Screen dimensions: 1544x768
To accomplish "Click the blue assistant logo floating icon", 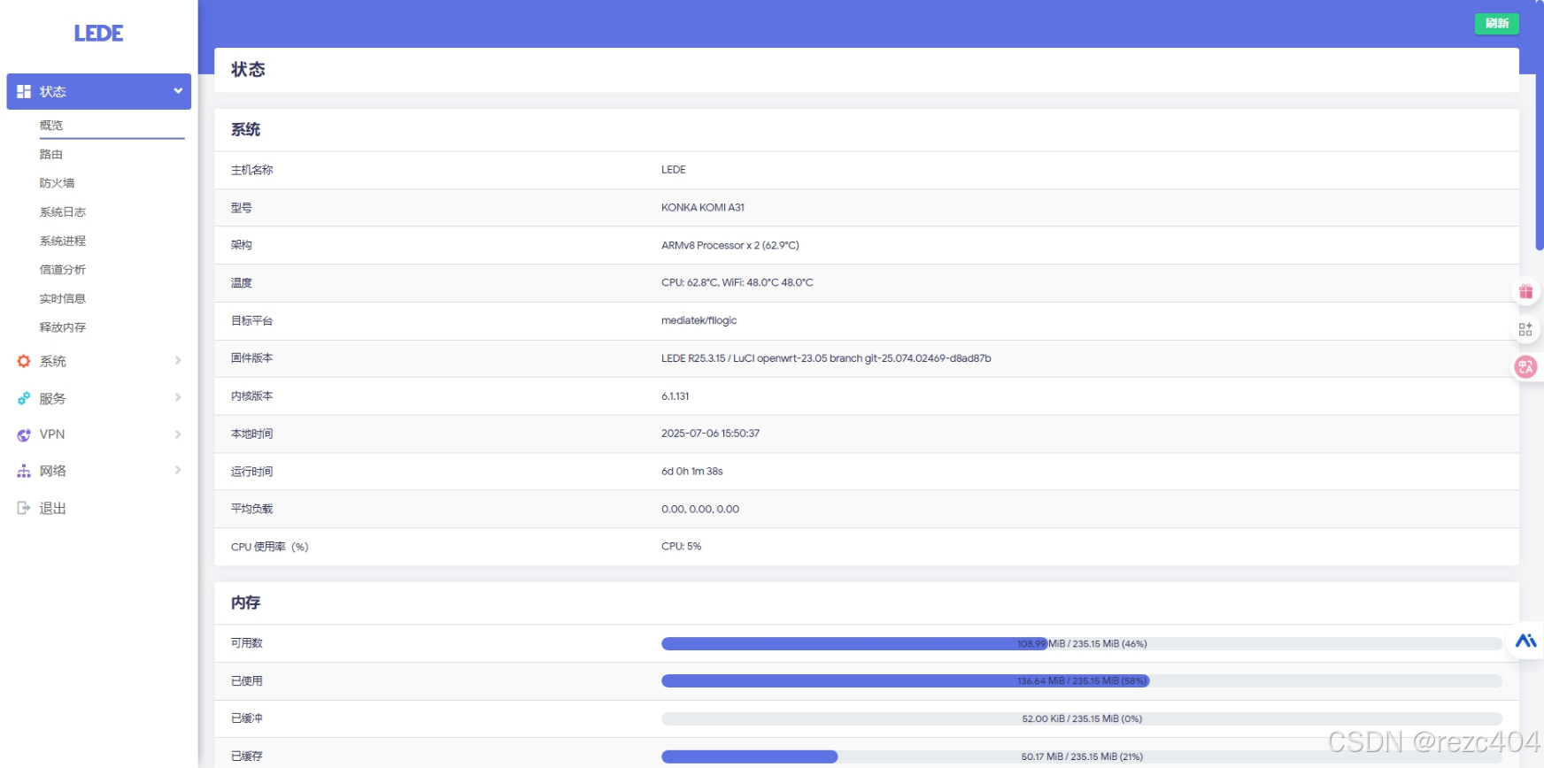I will (x=1525, y=641).
